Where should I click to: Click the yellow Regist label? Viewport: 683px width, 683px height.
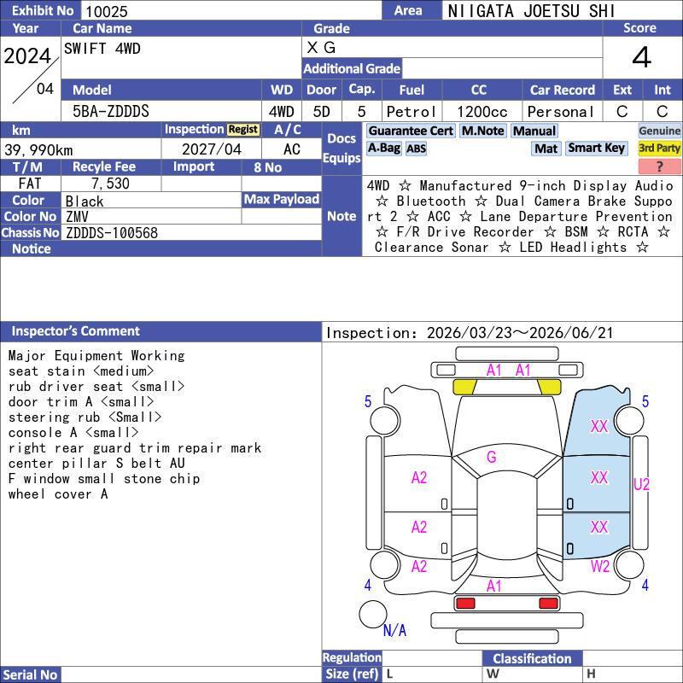[243, 130]
